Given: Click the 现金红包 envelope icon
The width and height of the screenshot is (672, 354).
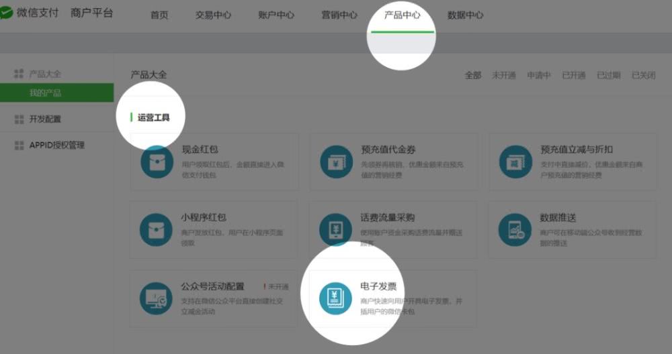Looking at the screenshot, I should click(156, 162).
